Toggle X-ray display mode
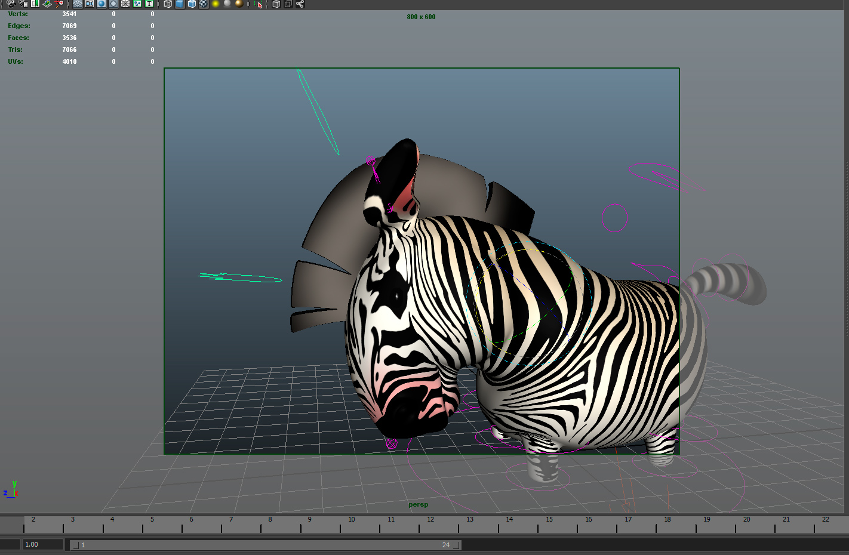Image resolution: width=849 pixels, height=555 pixels. [276, 4]
